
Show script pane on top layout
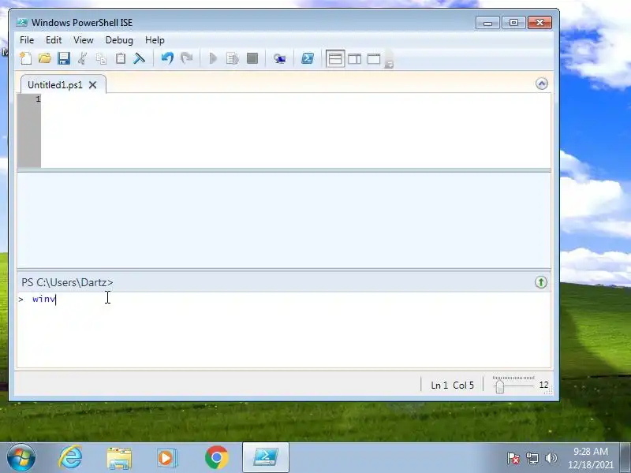[x=334, y=58]
